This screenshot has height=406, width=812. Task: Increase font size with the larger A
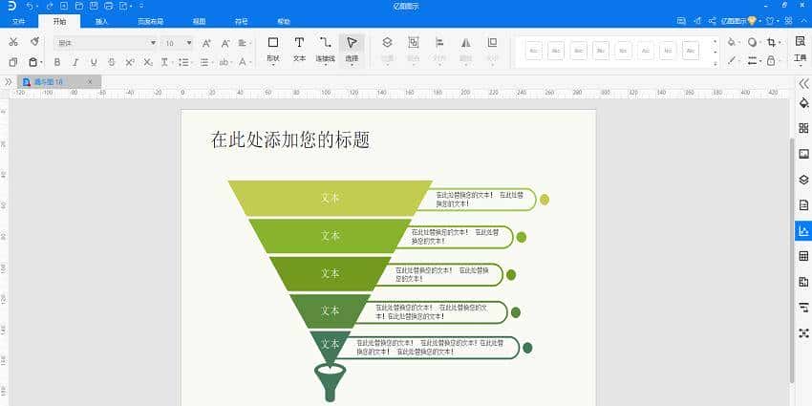point(206,44)
